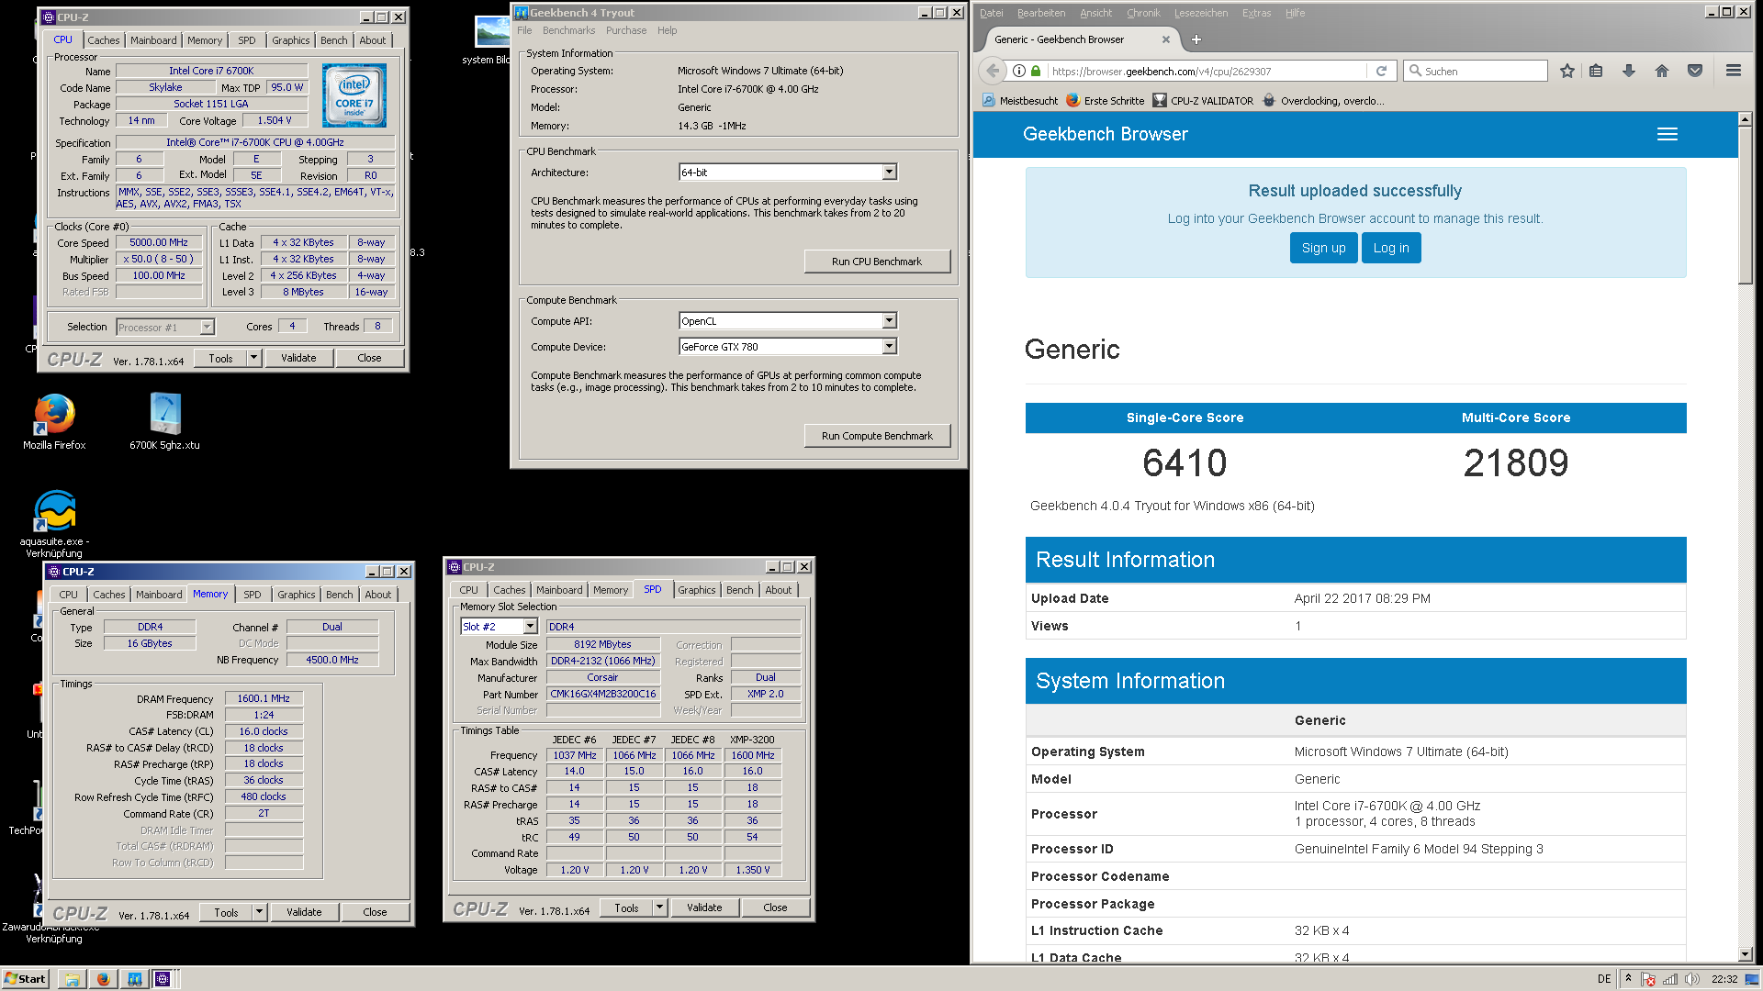1763x991 pixels.
Task: Open the Benchmarks menu in Geekbench
Action: click(x=568, y=30)
